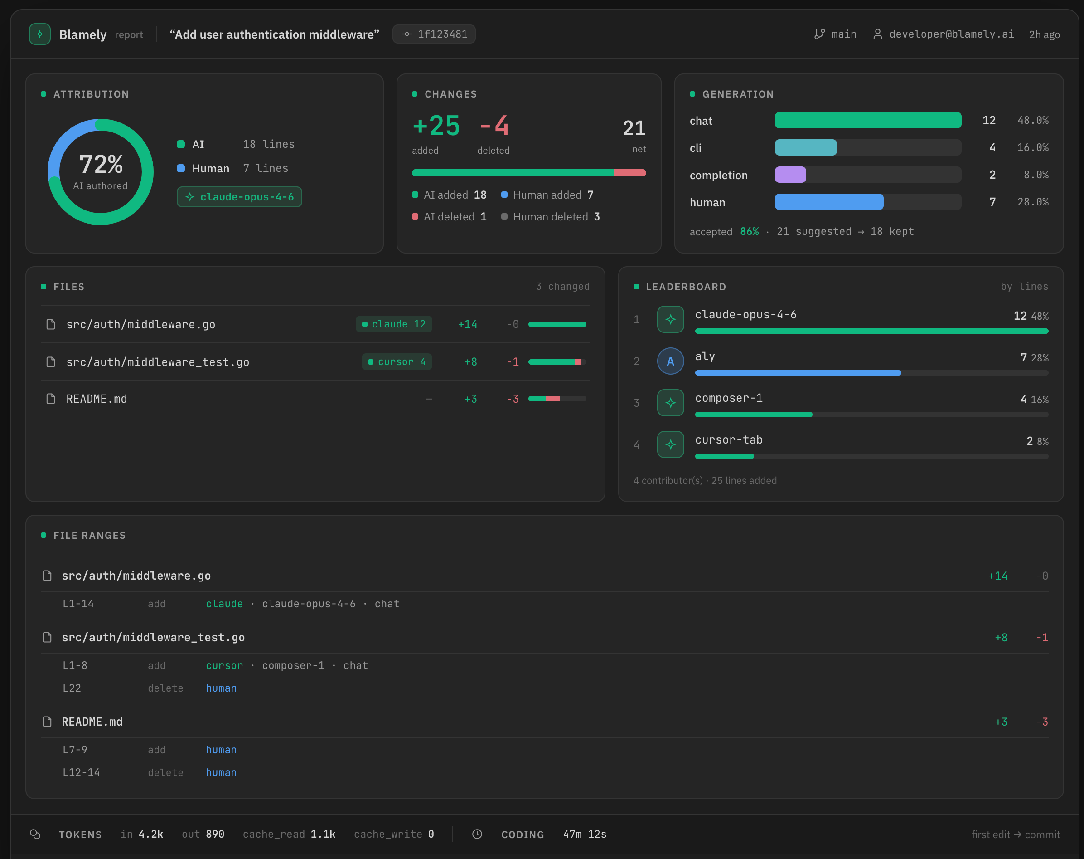1084x859 pixels.
Task: Click the claude-opus-4-6 model badge in Attribution
Action: [239, 197]
